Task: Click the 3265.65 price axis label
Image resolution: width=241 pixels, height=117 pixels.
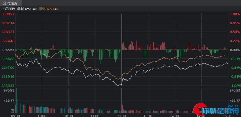Action: tap(8, 50)
